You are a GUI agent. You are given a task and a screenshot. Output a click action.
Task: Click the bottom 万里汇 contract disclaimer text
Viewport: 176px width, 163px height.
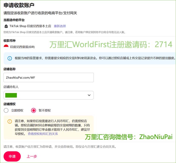tap(60, 147)
